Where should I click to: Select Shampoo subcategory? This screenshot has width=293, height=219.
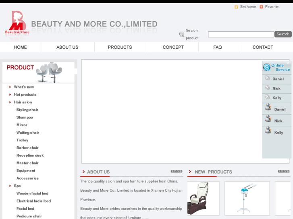tap(25, 117)
